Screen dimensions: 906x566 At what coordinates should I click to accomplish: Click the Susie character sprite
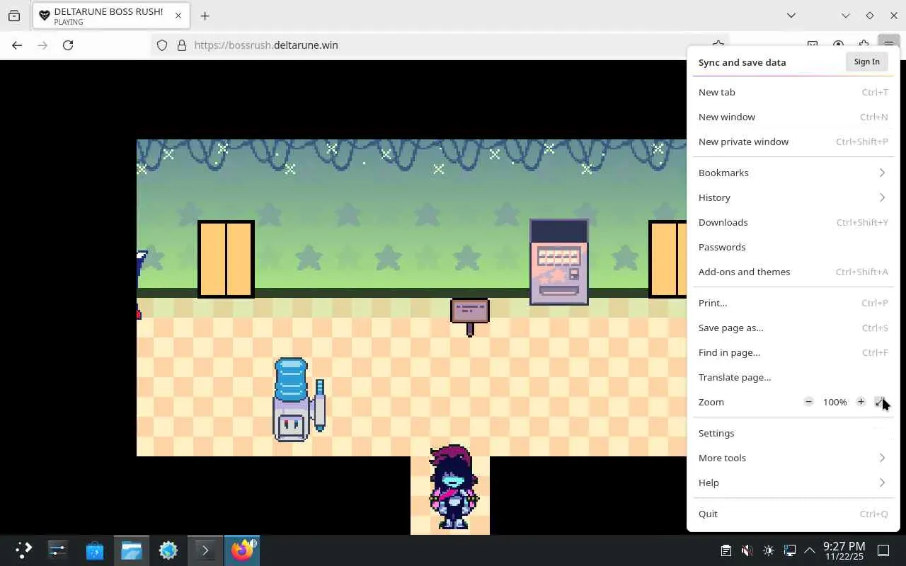pos(454,487)
